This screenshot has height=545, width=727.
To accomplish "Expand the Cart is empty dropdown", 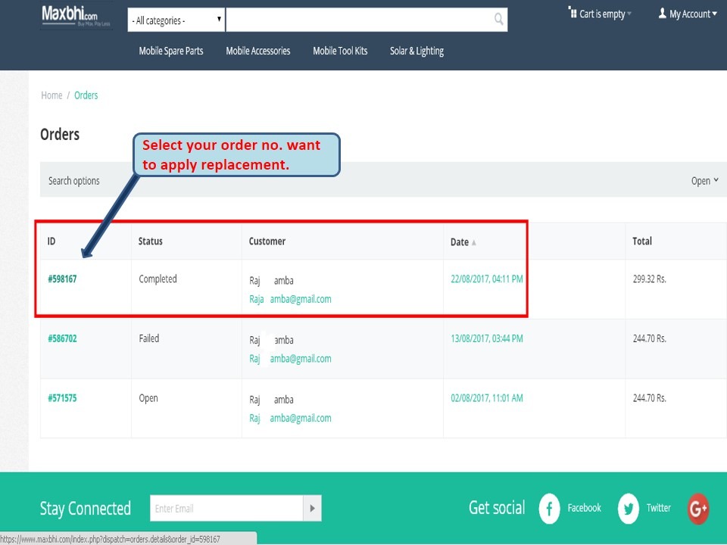I will pyautogui.click(x=601, y=14).
